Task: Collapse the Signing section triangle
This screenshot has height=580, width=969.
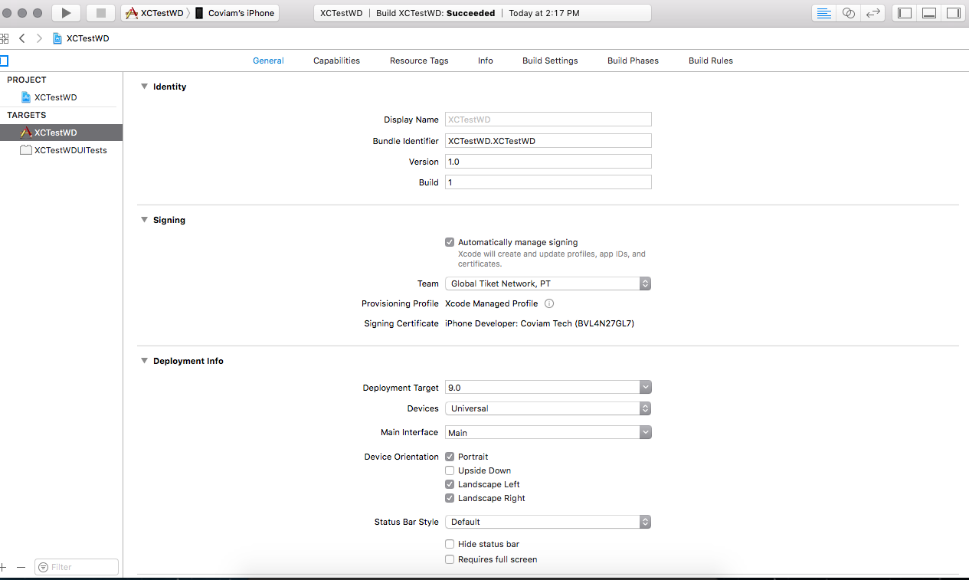Action: coord(144,220)
